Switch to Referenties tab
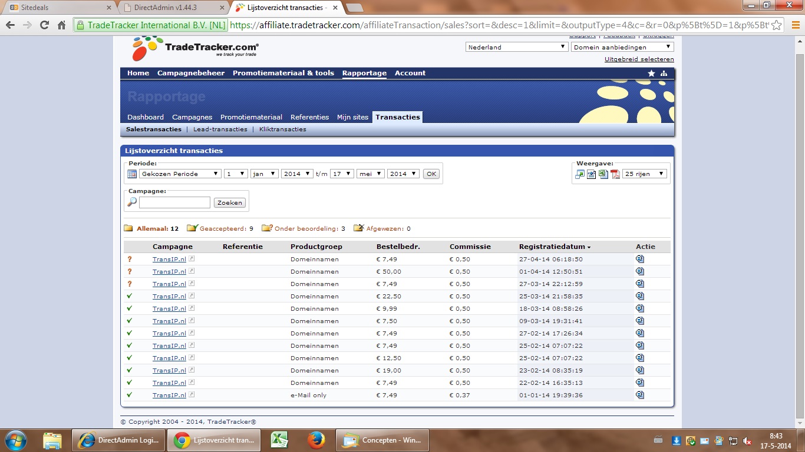The height and width of the screenshot is (452, 805). (309, 117)
